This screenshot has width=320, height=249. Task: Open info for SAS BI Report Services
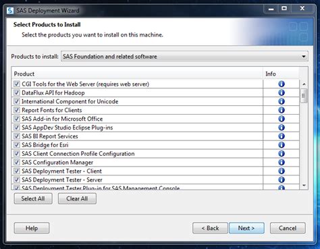282,136
